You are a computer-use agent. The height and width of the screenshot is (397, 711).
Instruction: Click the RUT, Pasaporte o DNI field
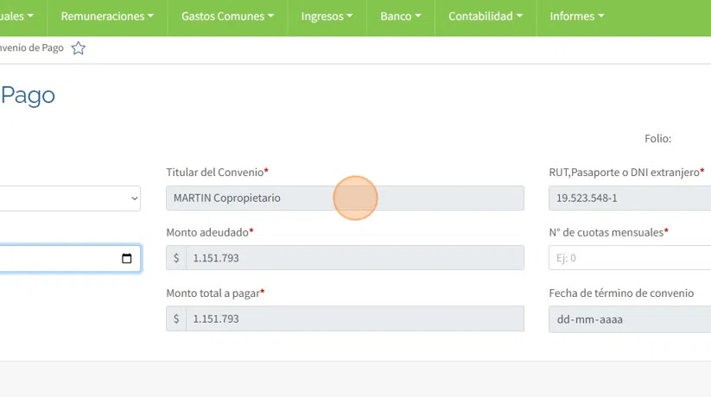click(x=629, y=198)
